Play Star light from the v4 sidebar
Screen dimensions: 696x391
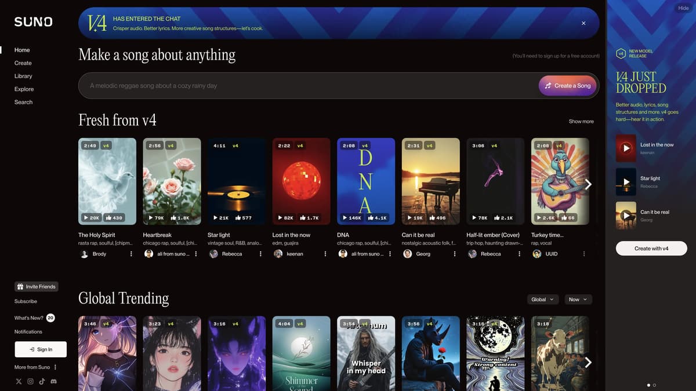coord(626,182)
